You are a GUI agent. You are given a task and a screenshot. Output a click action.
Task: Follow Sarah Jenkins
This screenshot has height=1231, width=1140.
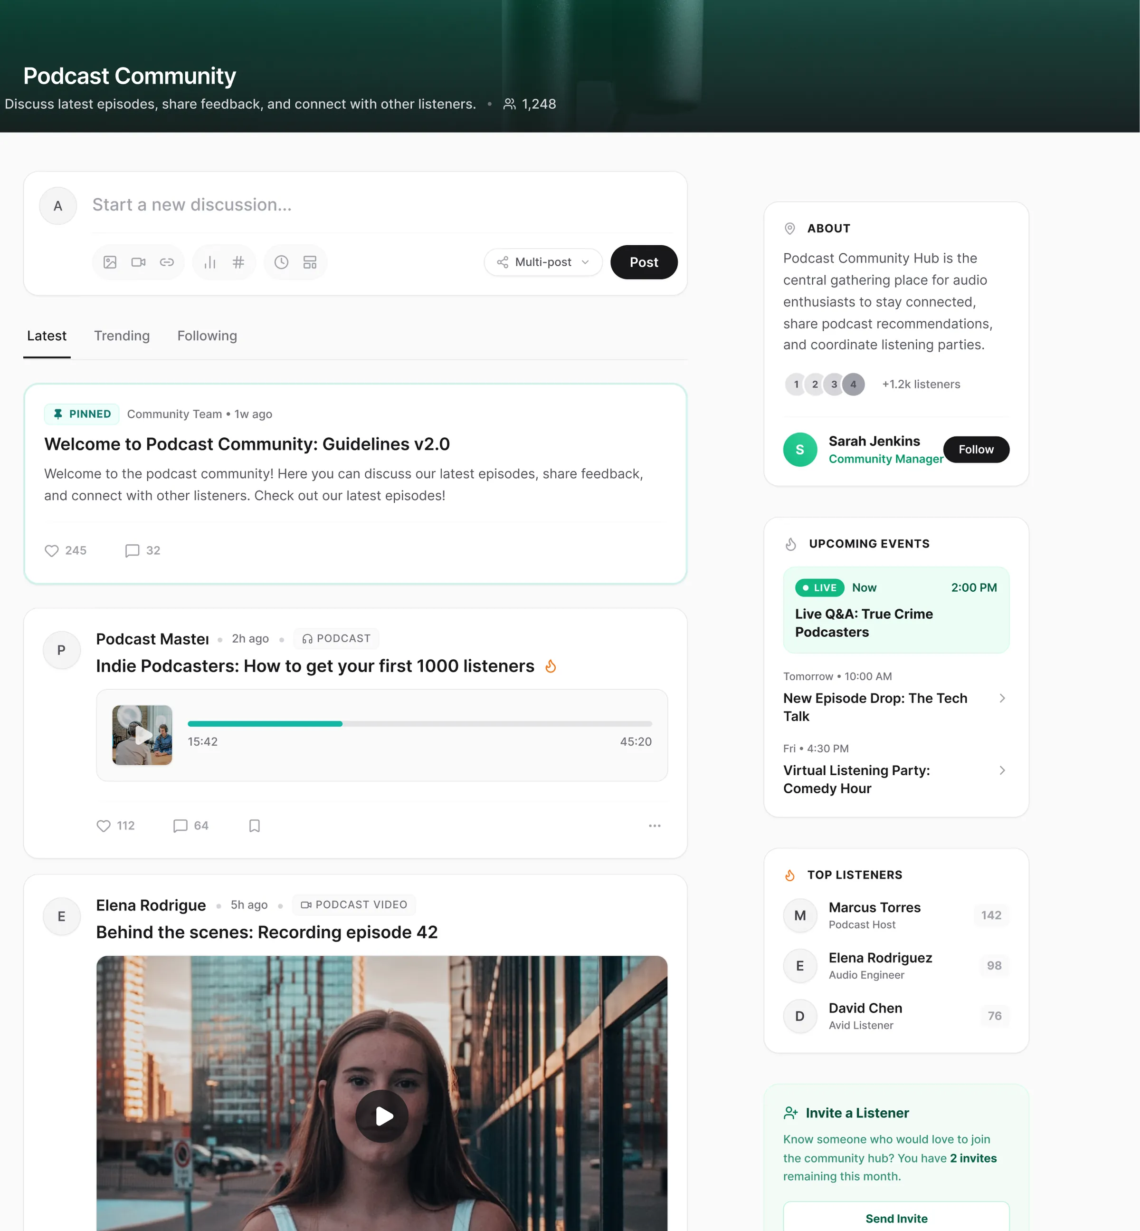point(976,450)
